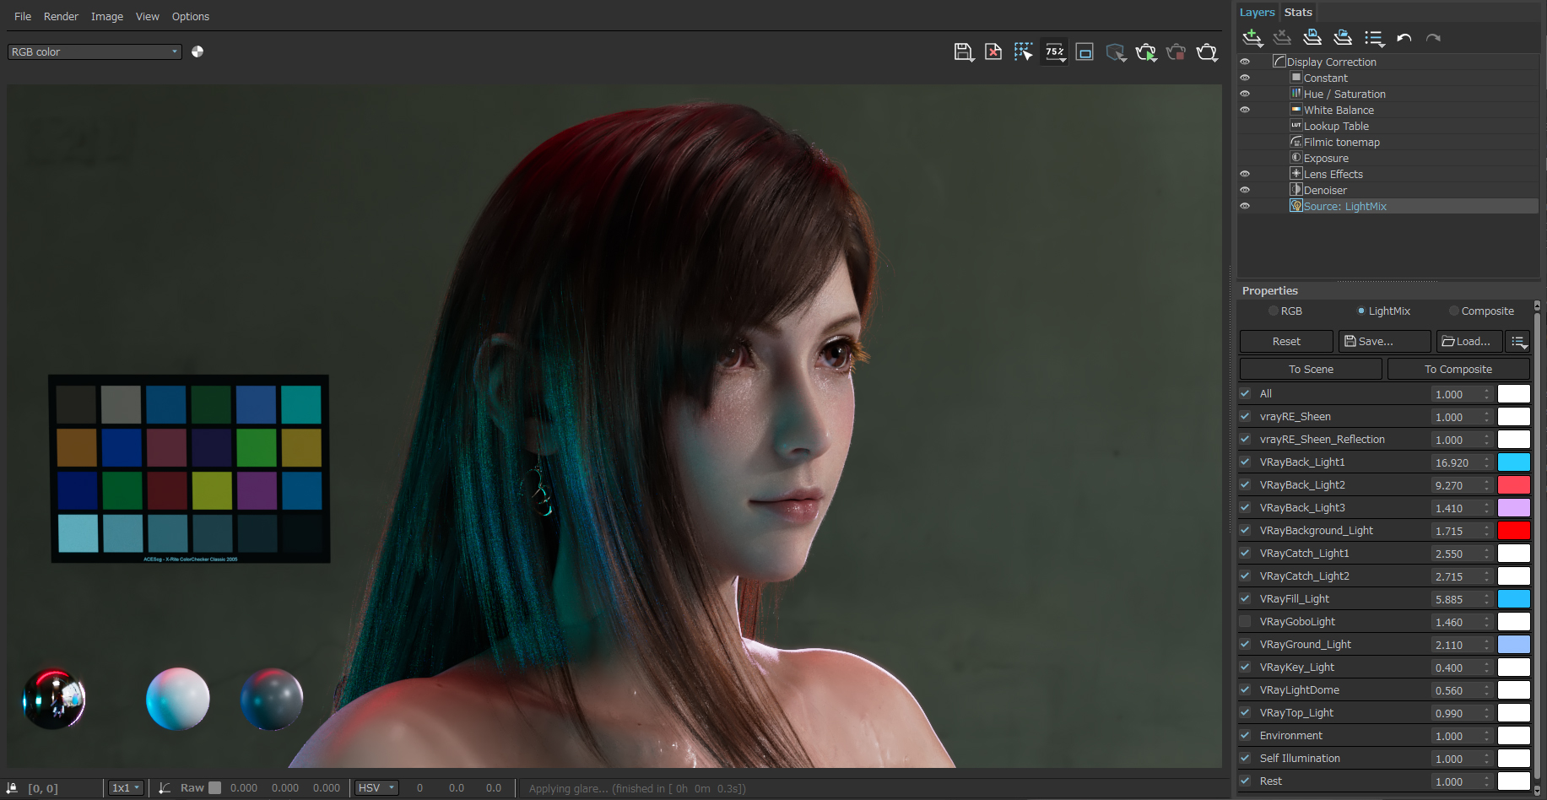Click the Load layer tree preset icon

click(x=1343, y=37)
